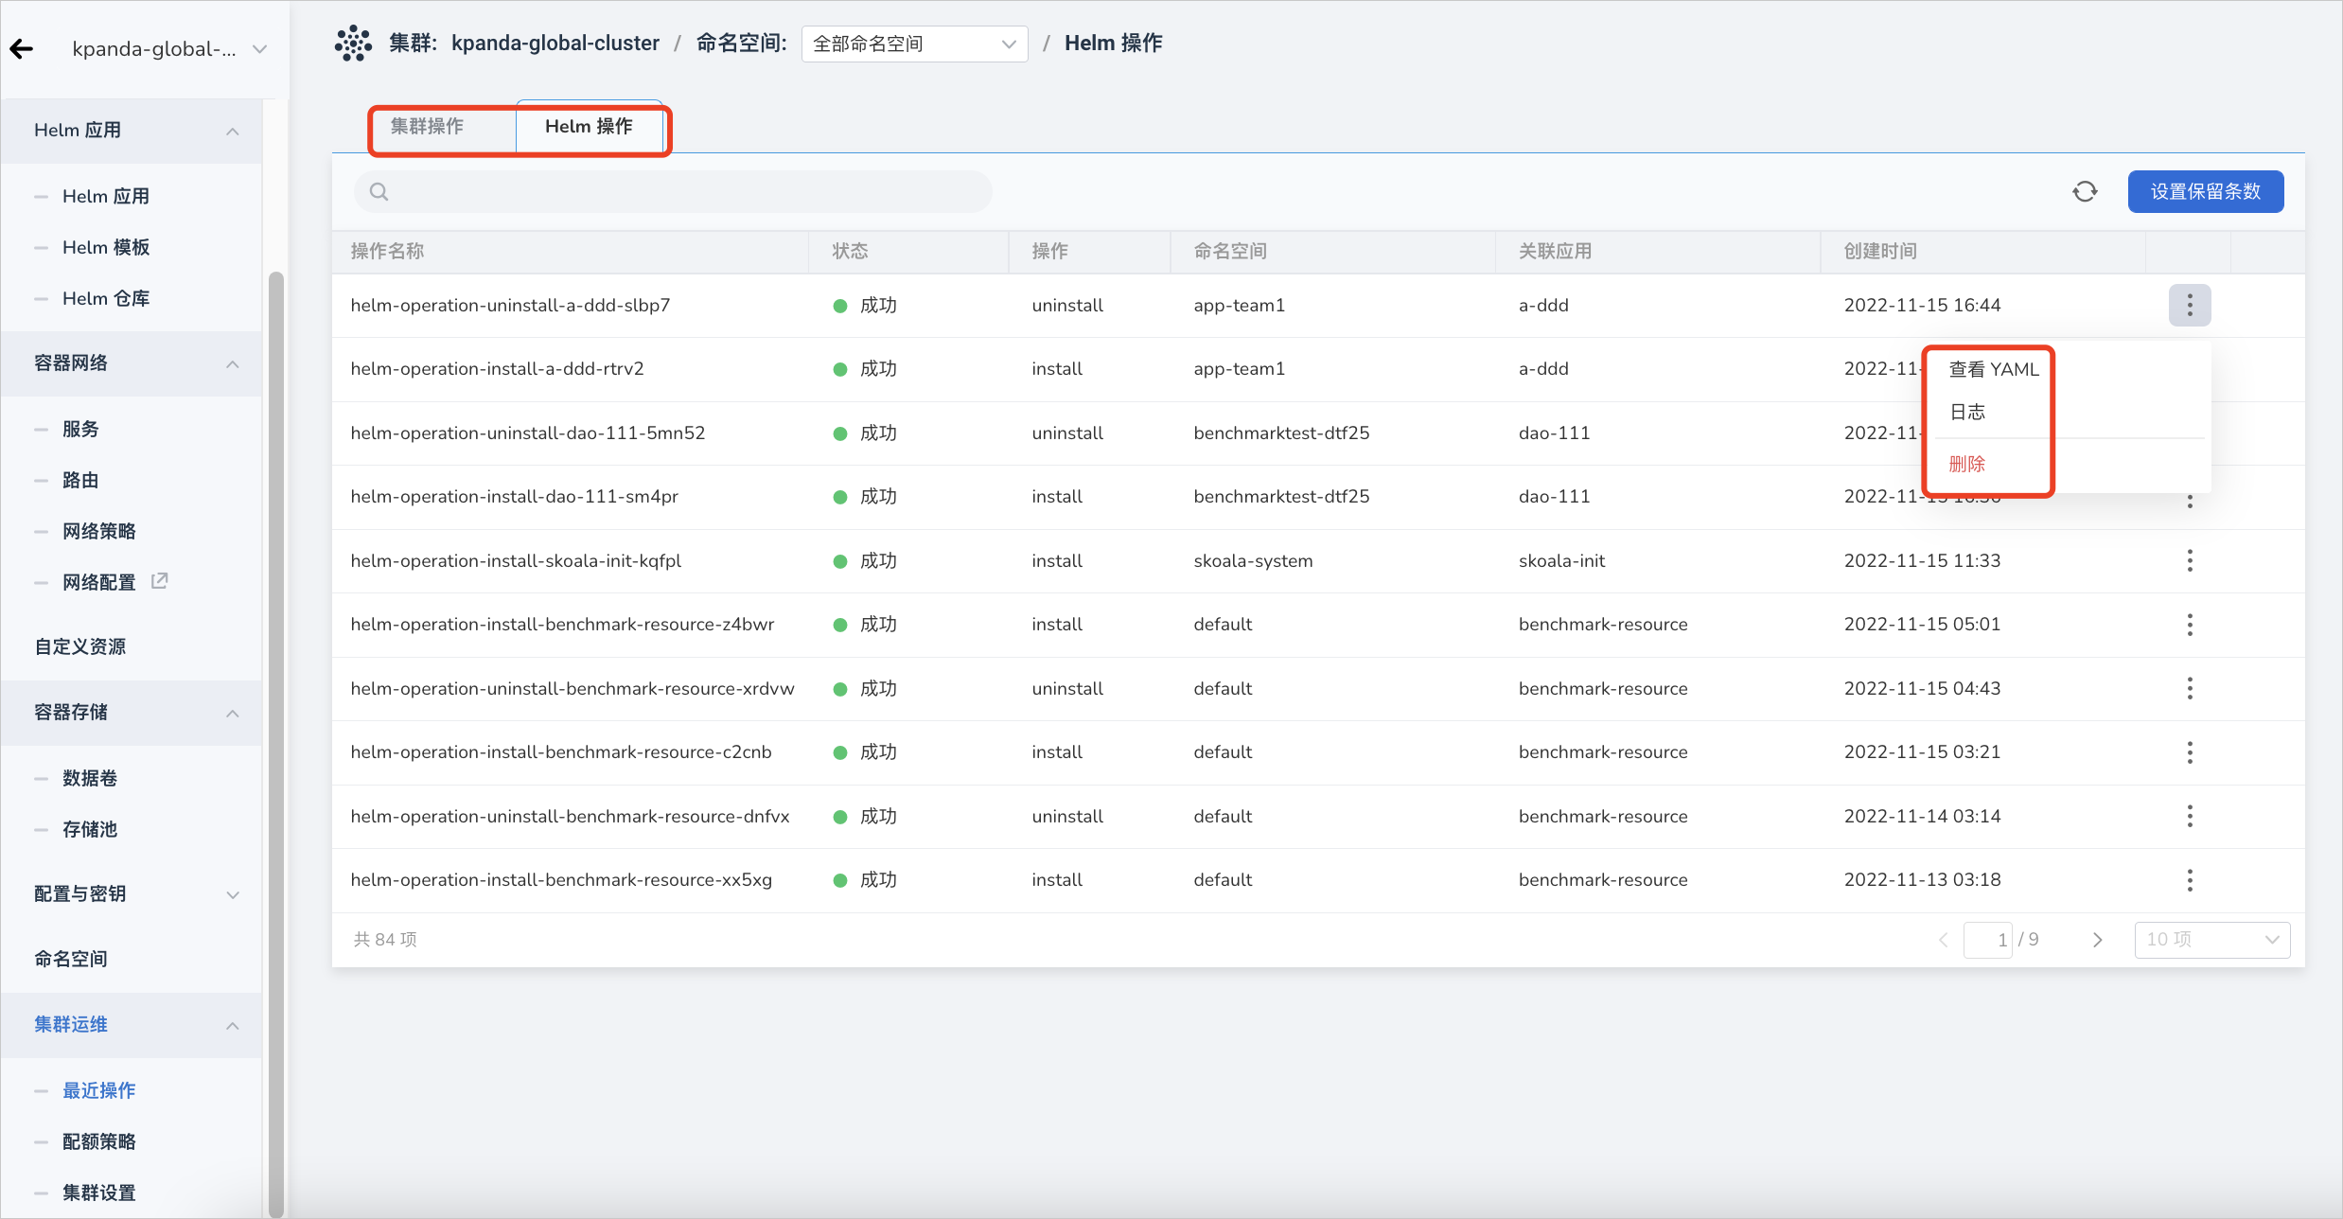
Task: Select the Helm 操作 tab
Action: tap(589, 127)
